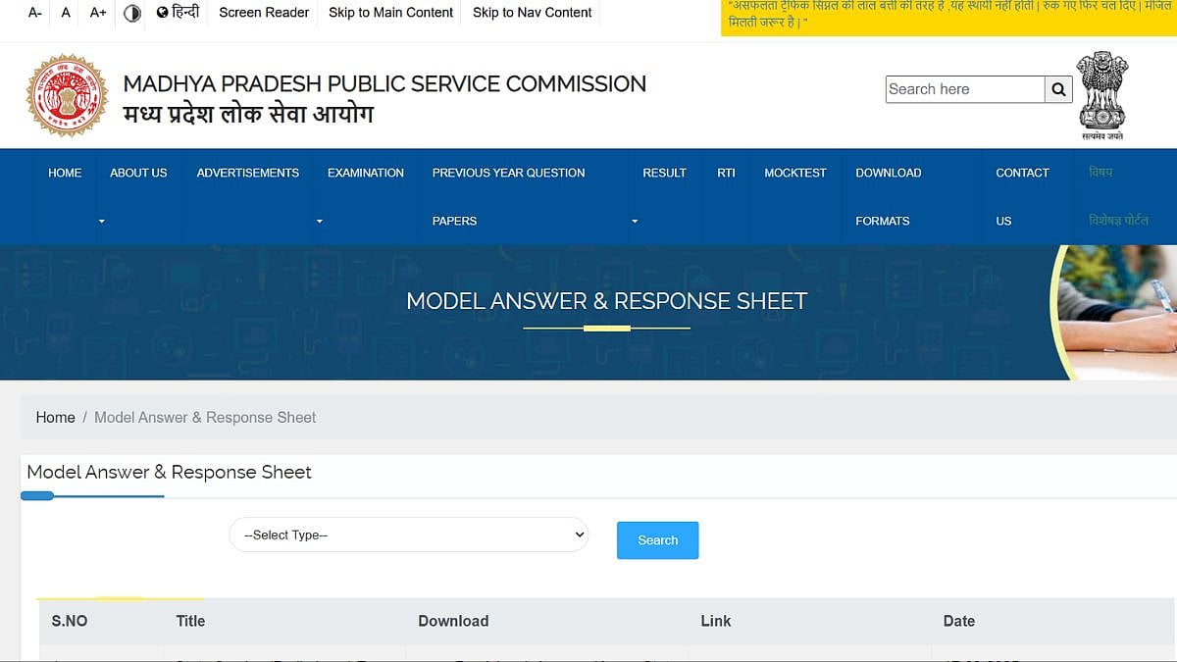The image size is (1177, 662).
Task: Click the magnifying glass search icon
Action: click(x=1058, y=89)
